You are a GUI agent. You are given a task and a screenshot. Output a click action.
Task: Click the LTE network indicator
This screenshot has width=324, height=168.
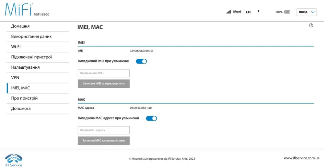click(249, 12)
